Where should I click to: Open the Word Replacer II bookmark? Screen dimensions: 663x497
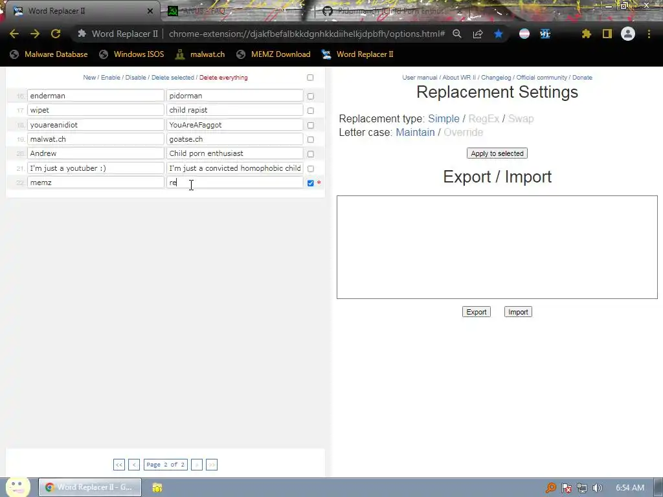(357, 54)
